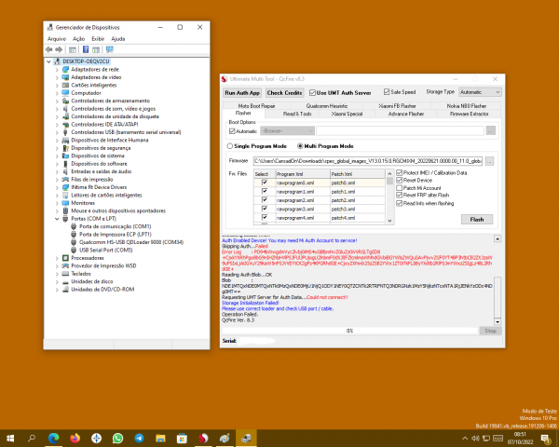The height and width of the screenshot is (447, 559).
Task: Switch to Device Manager taskbar icon
Action: pyautogui.click(x=246, y=438)
